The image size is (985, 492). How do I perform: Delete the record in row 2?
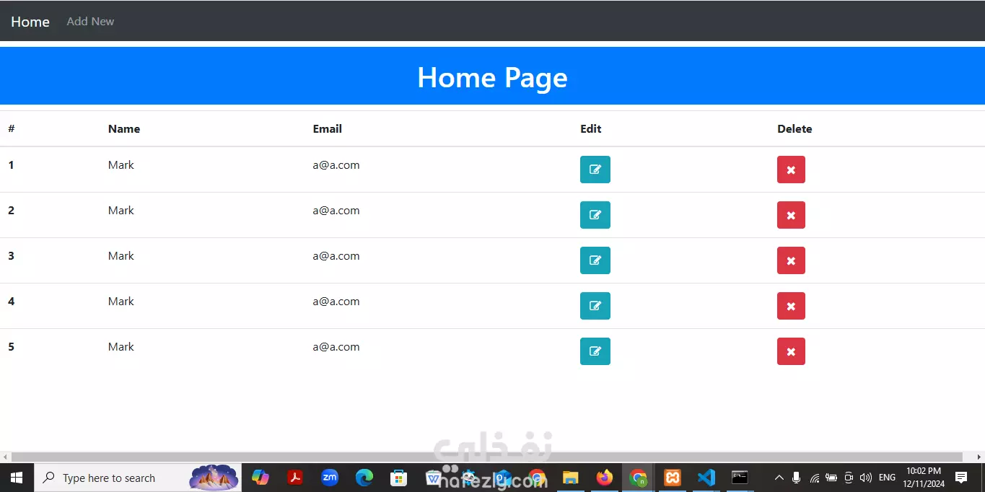[791, 215]
